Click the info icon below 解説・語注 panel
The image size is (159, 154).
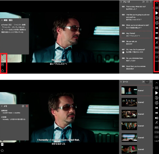pos(3,58)
